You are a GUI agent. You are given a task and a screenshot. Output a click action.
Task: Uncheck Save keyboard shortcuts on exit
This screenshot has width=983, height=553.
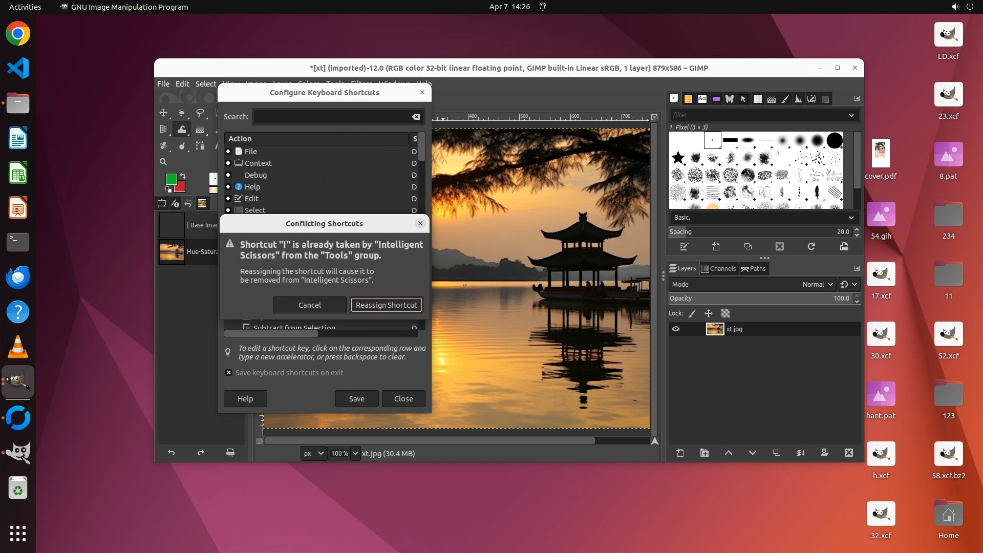pos(228,373)
